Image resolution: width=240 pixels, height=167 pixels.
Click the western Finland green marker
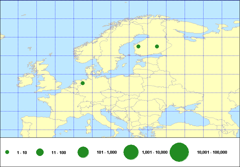(138, 46)
